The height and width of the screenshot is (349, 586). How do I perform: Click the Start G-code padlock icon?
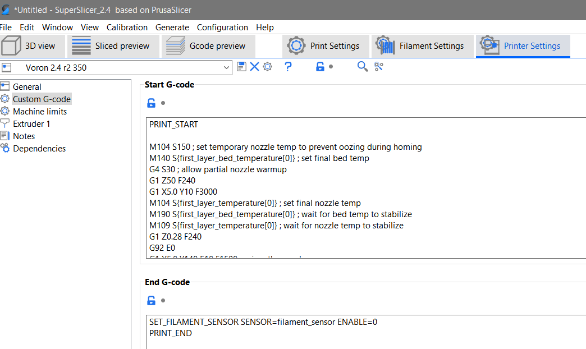click(151, 103)
